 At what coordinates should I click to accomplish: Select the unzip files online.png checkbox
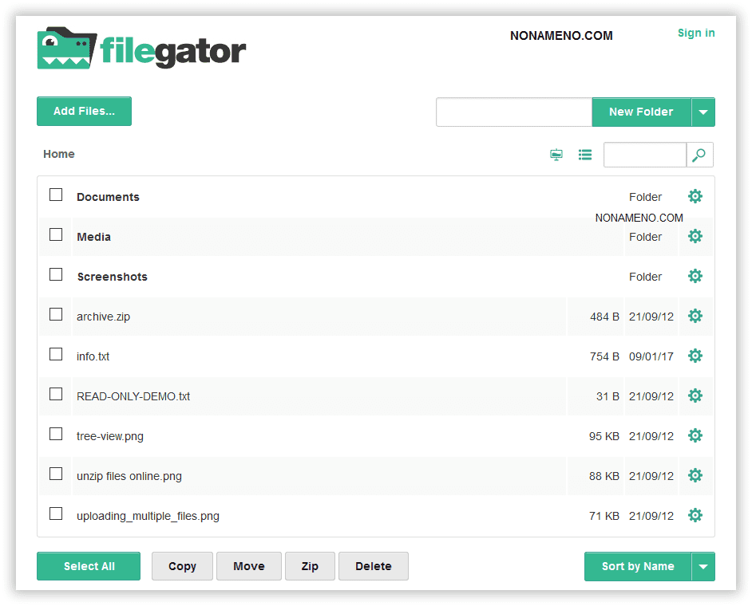coord(56,474)
